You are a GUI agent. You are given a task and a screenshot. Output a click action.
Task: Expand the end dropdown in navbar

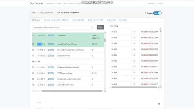161,3
